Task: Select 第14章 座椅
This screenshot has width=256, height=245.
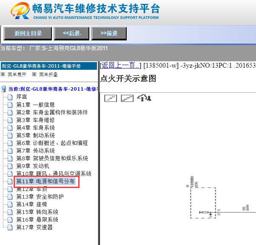Action: (x=31, y=204)
